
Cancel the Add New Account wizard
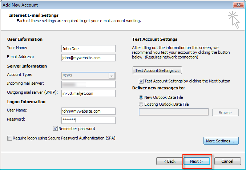(x=227, y=161)
